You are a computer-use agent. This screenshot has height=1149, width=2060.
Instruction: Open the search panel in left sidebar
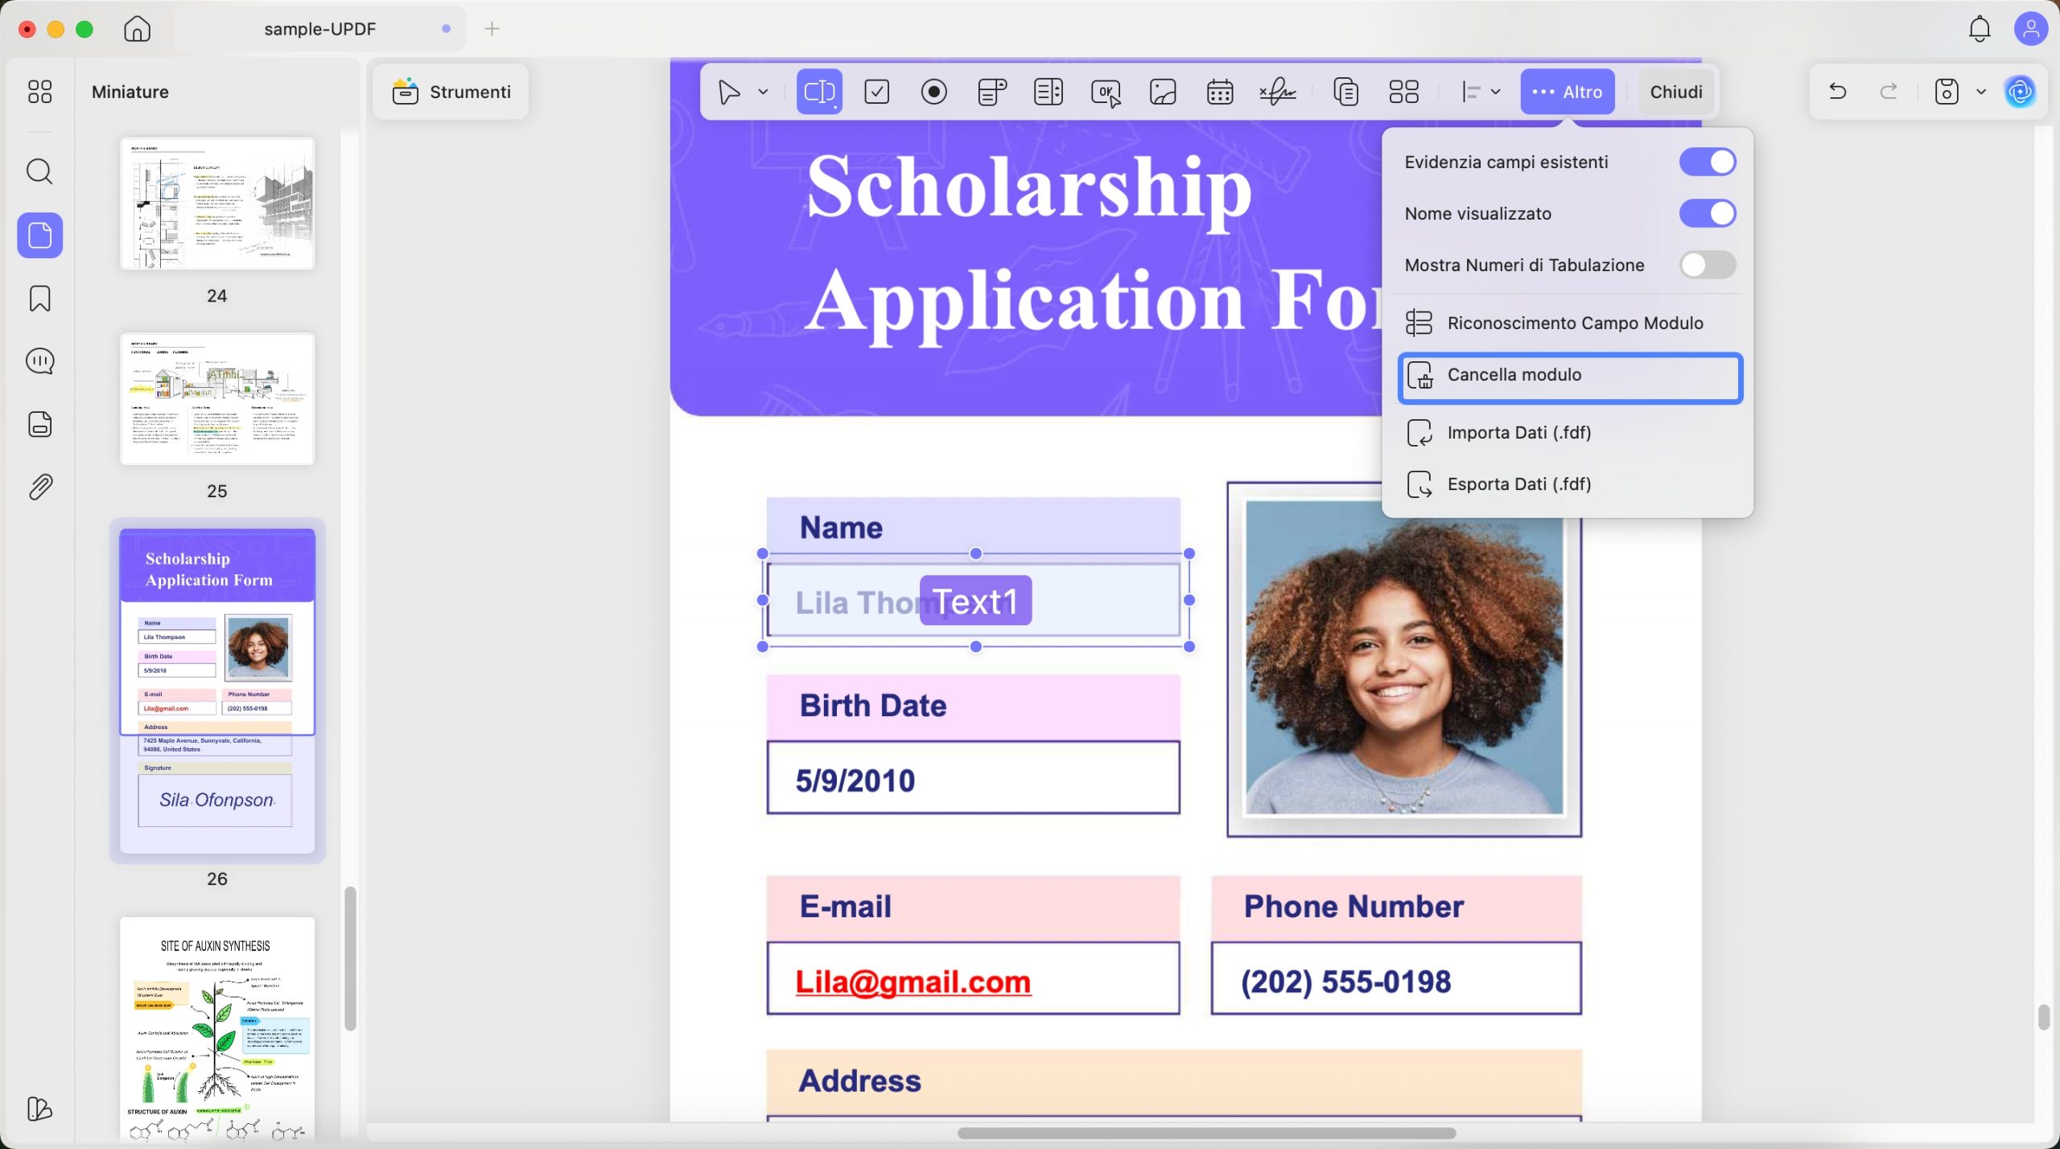point(39,171)
